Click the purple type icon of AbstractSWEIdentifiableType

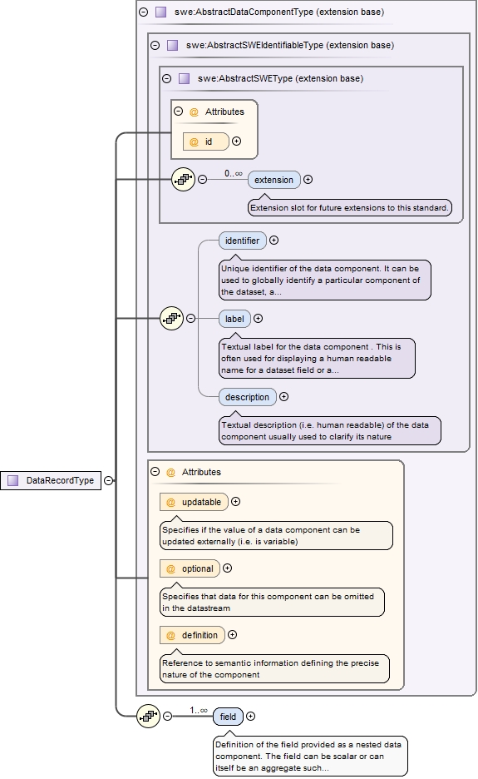point(172,45)
